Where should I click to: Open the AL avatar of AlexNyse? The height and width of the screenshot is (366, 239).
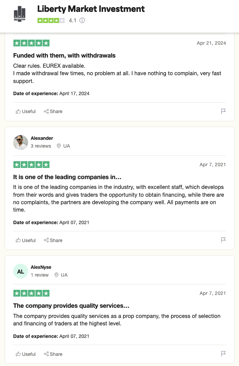(21, 271)
